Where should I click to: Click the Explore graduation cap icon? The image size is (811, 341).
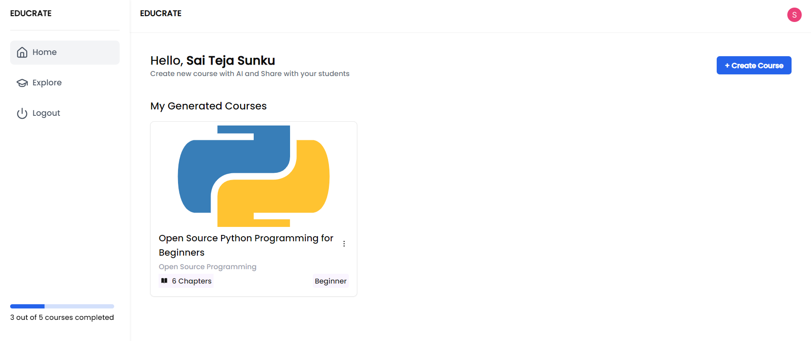point(22,83)
